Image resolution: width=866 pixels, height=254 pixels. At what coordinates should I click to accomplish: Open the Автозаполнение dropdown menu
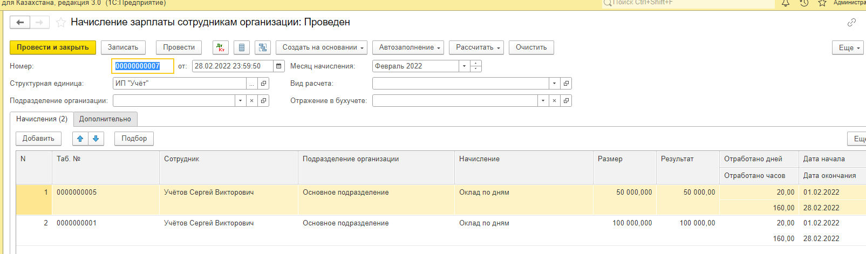[408, 47]
